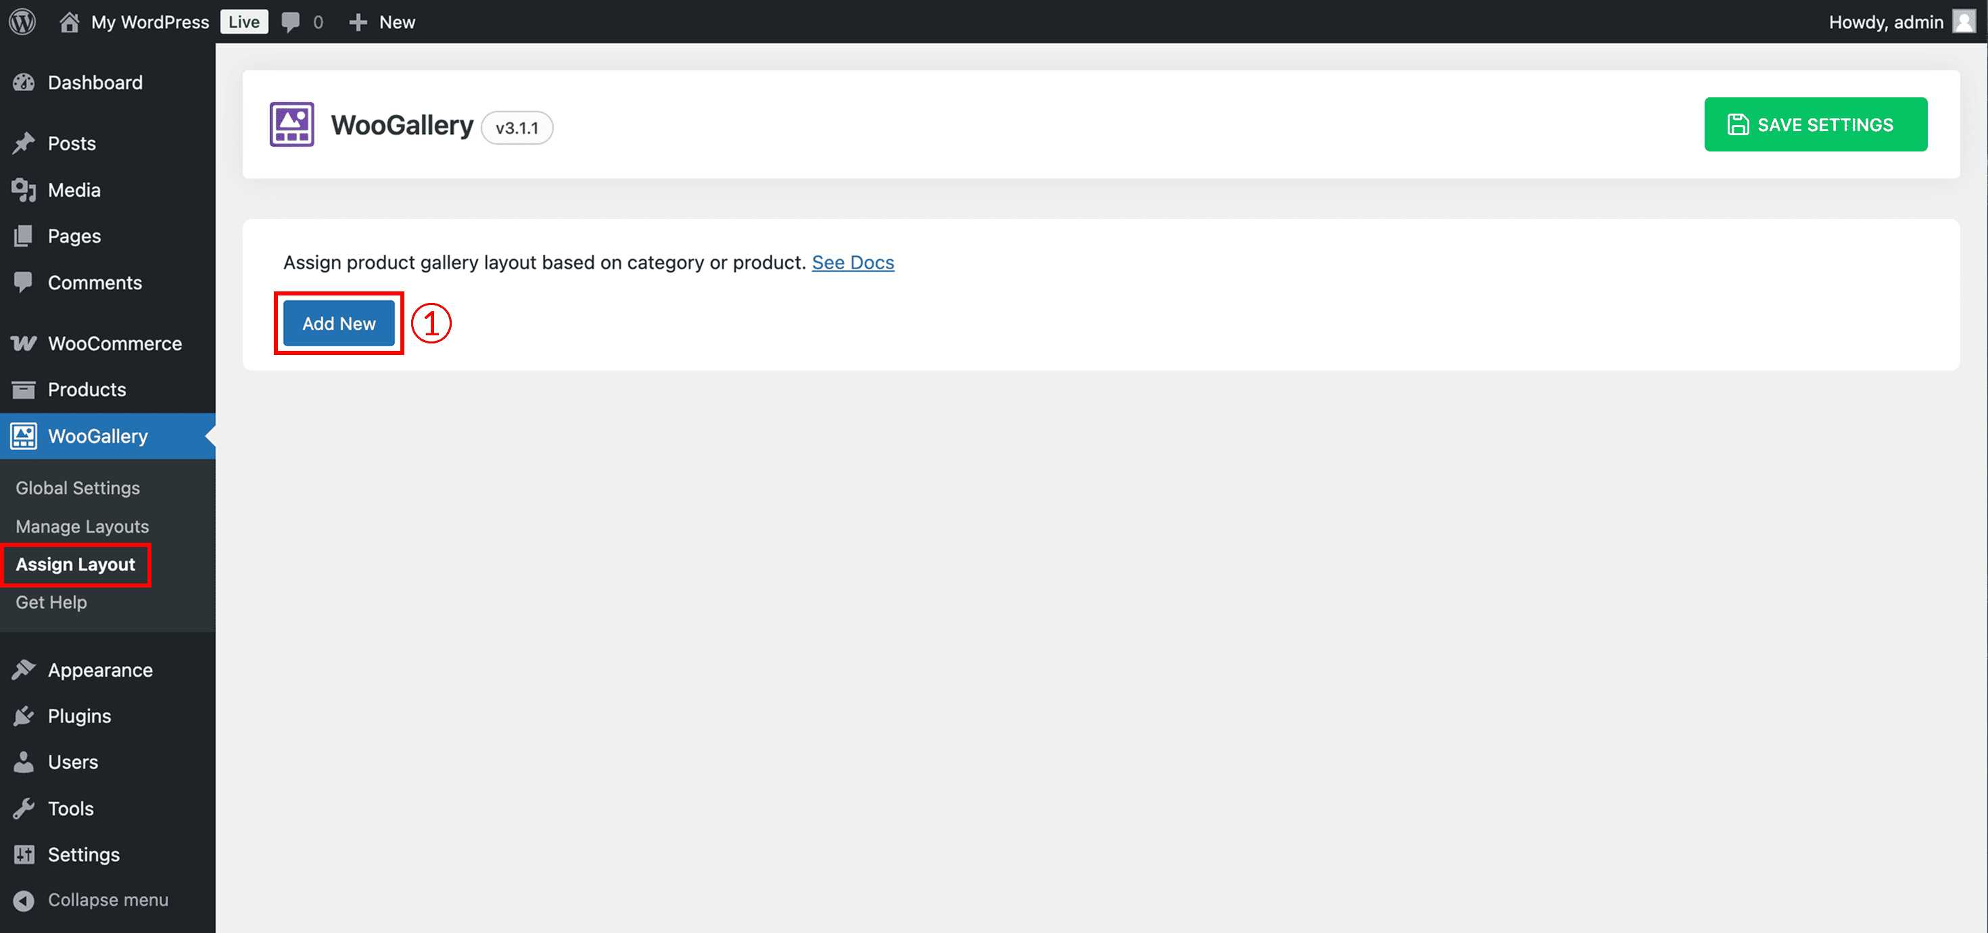Screen dimensions: 1988x933
Task: Open the Products menu
Action: click(87, 389)
